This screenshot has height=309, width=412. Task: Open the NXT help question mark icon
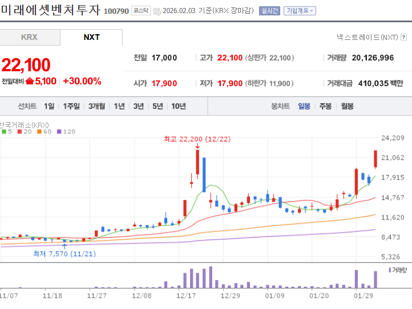[x=403, y=37]
